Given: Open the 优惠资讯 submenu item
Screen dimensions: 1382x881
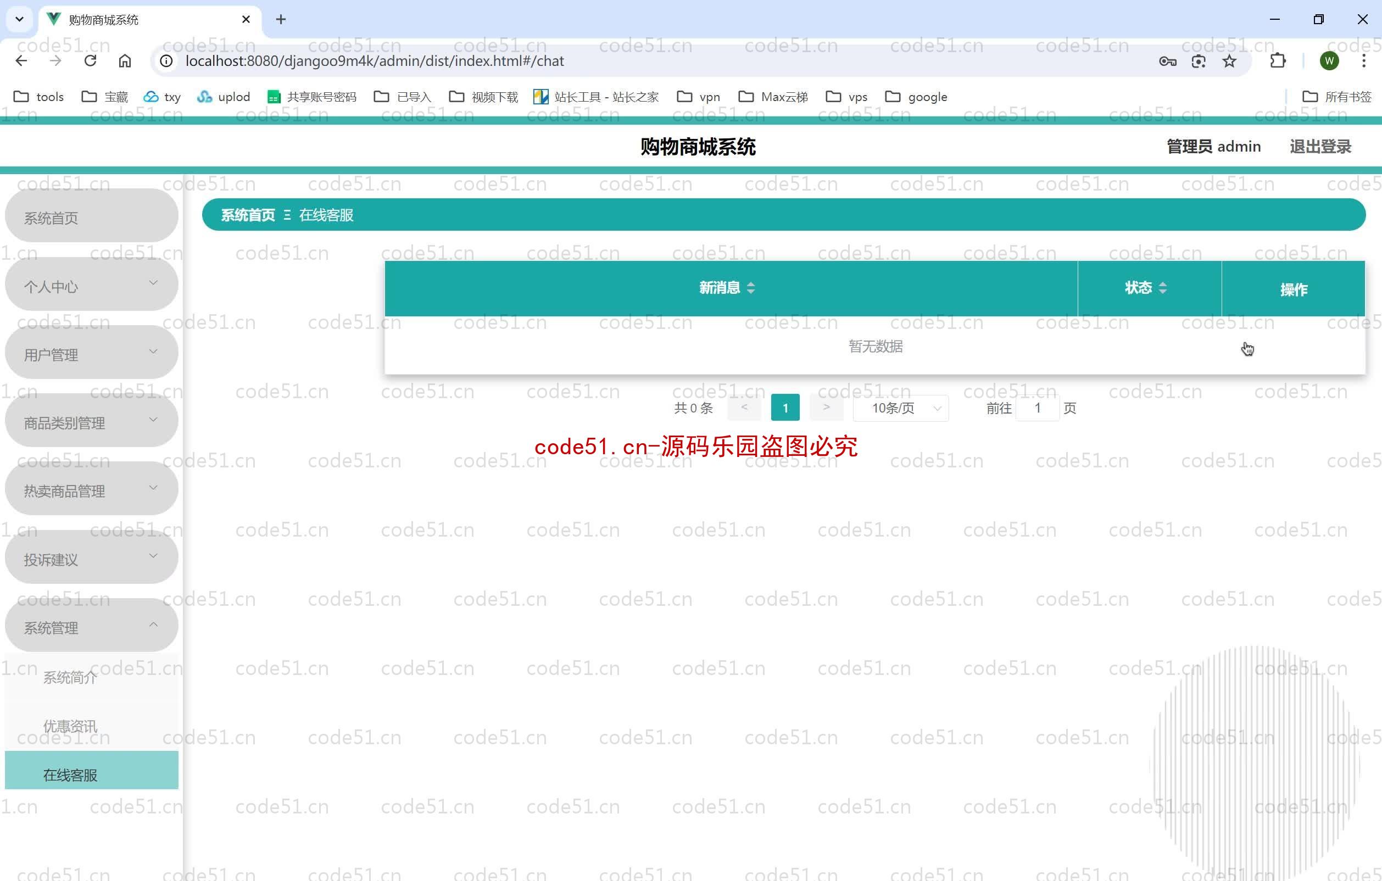Looking at the screenshot, I should click(91, 726).
